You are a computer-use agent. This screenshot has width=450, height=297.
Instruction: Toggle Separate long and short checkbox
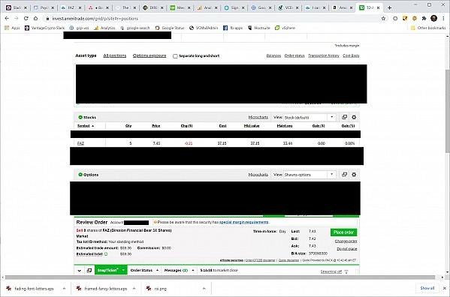tap(175, 56)
